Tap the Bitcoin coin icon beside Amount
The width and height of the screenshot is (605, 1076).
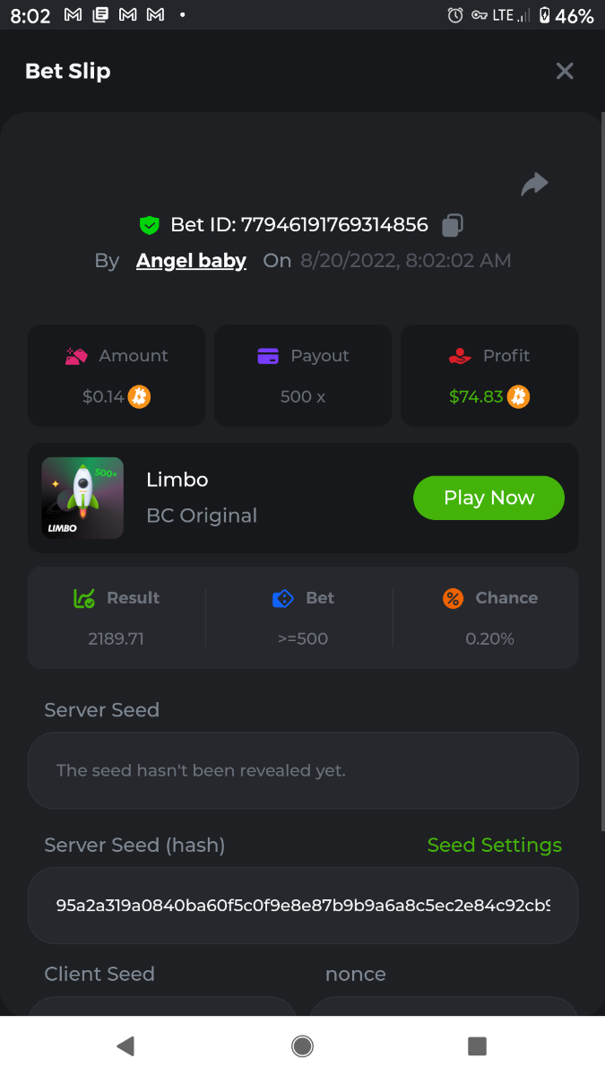(139, 396)
